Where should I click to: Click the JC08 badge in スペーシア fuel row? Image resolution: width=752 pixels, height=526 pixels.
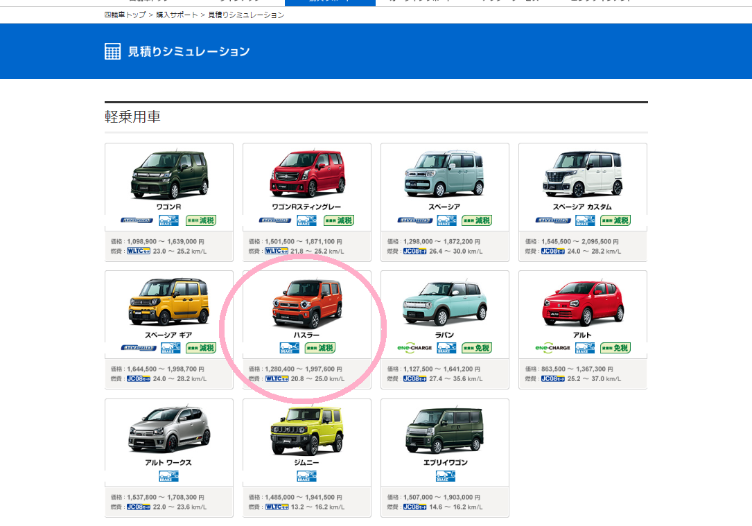415,252
